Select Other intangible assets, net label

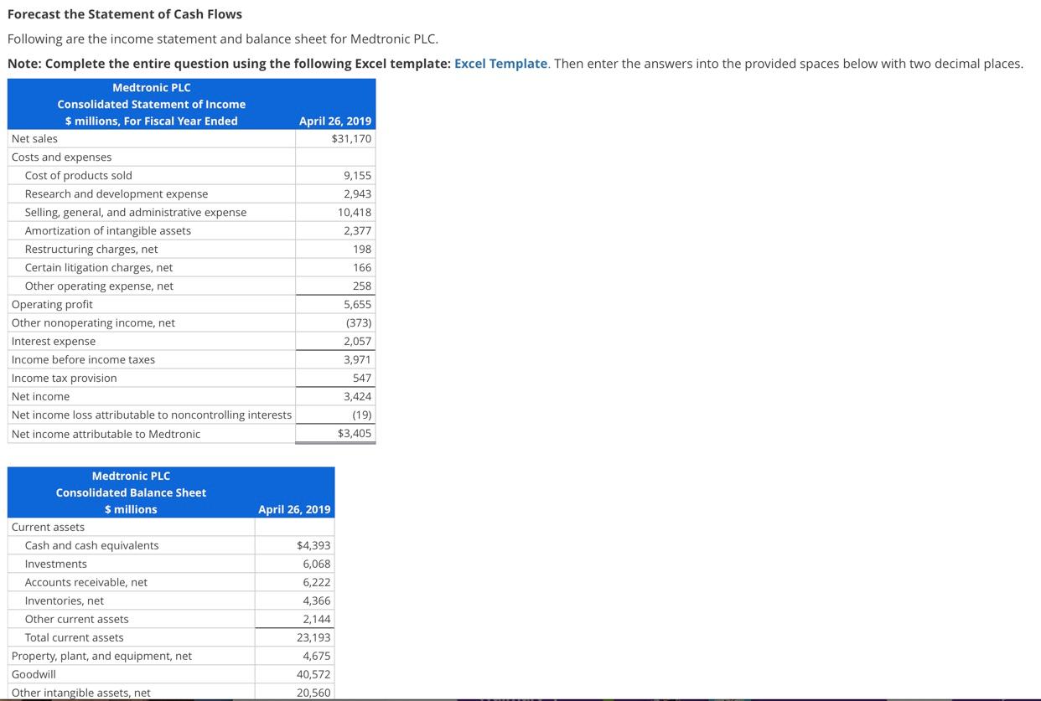81,693
